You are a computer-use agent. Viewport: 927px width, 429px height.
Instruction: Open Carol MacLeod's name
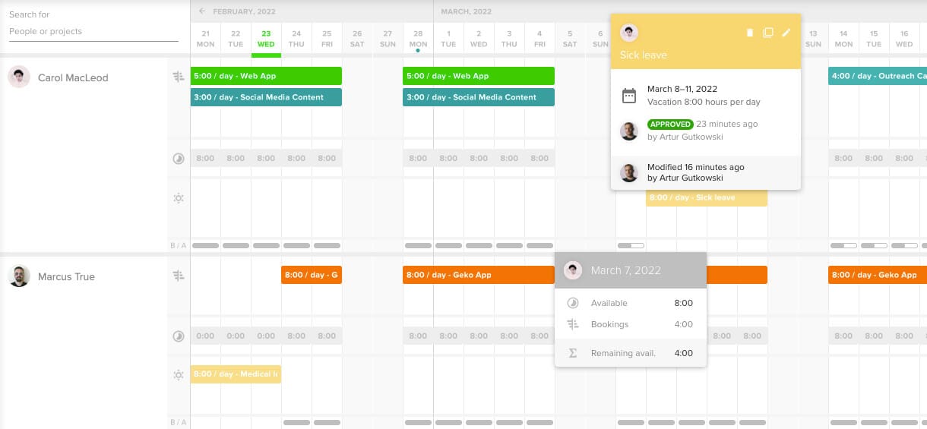point(73,77)
